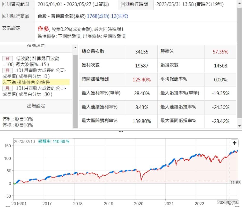Image resolution: width=242 pixels, height=207 pixels.
Task: Expand the 進場設定 section header
Action: click(36, 46)
